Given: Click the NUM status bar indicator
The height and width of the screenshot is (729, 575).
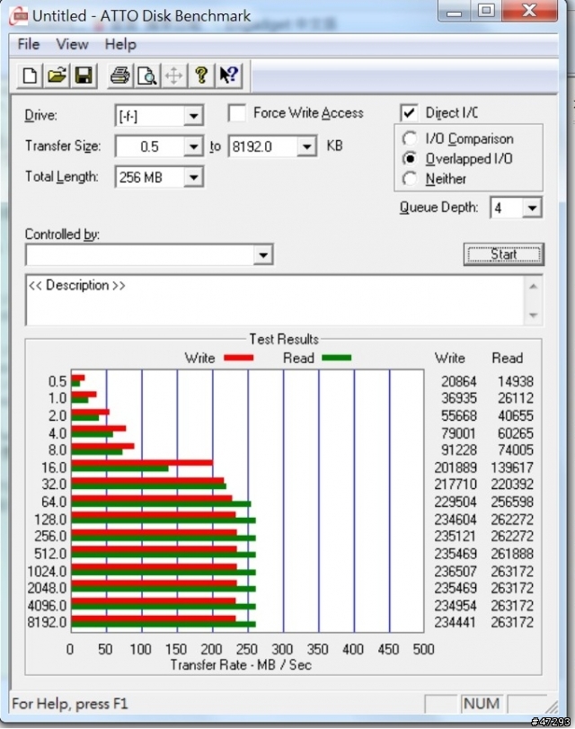Looking at the screenshot, I should (x=482, y=704).
